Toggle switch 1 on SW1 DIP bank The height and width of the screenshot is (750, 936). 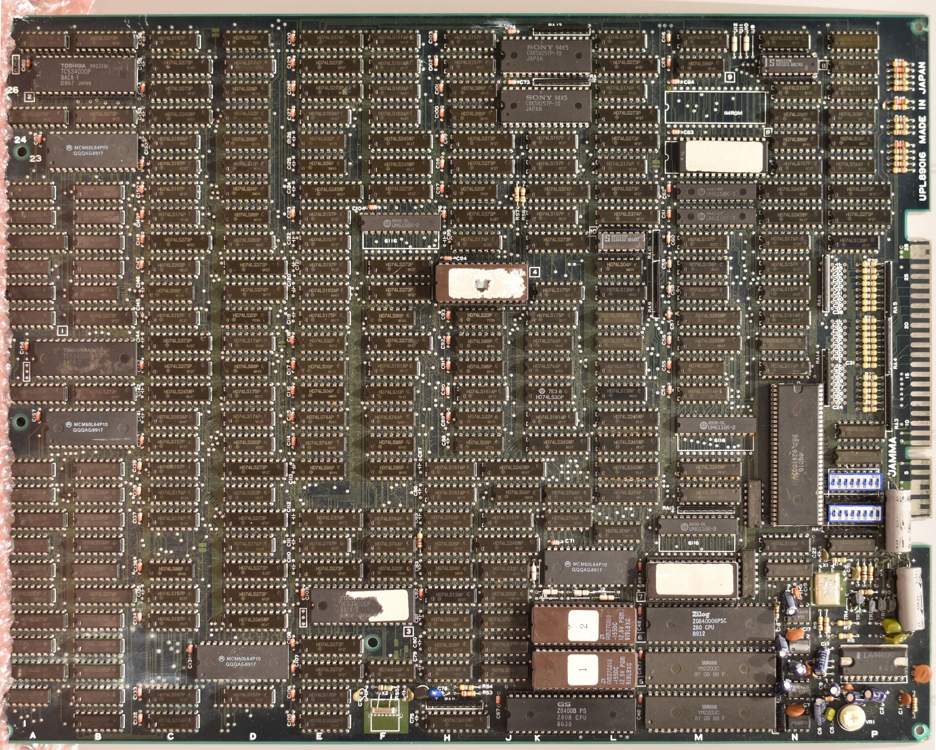(834, 482)
